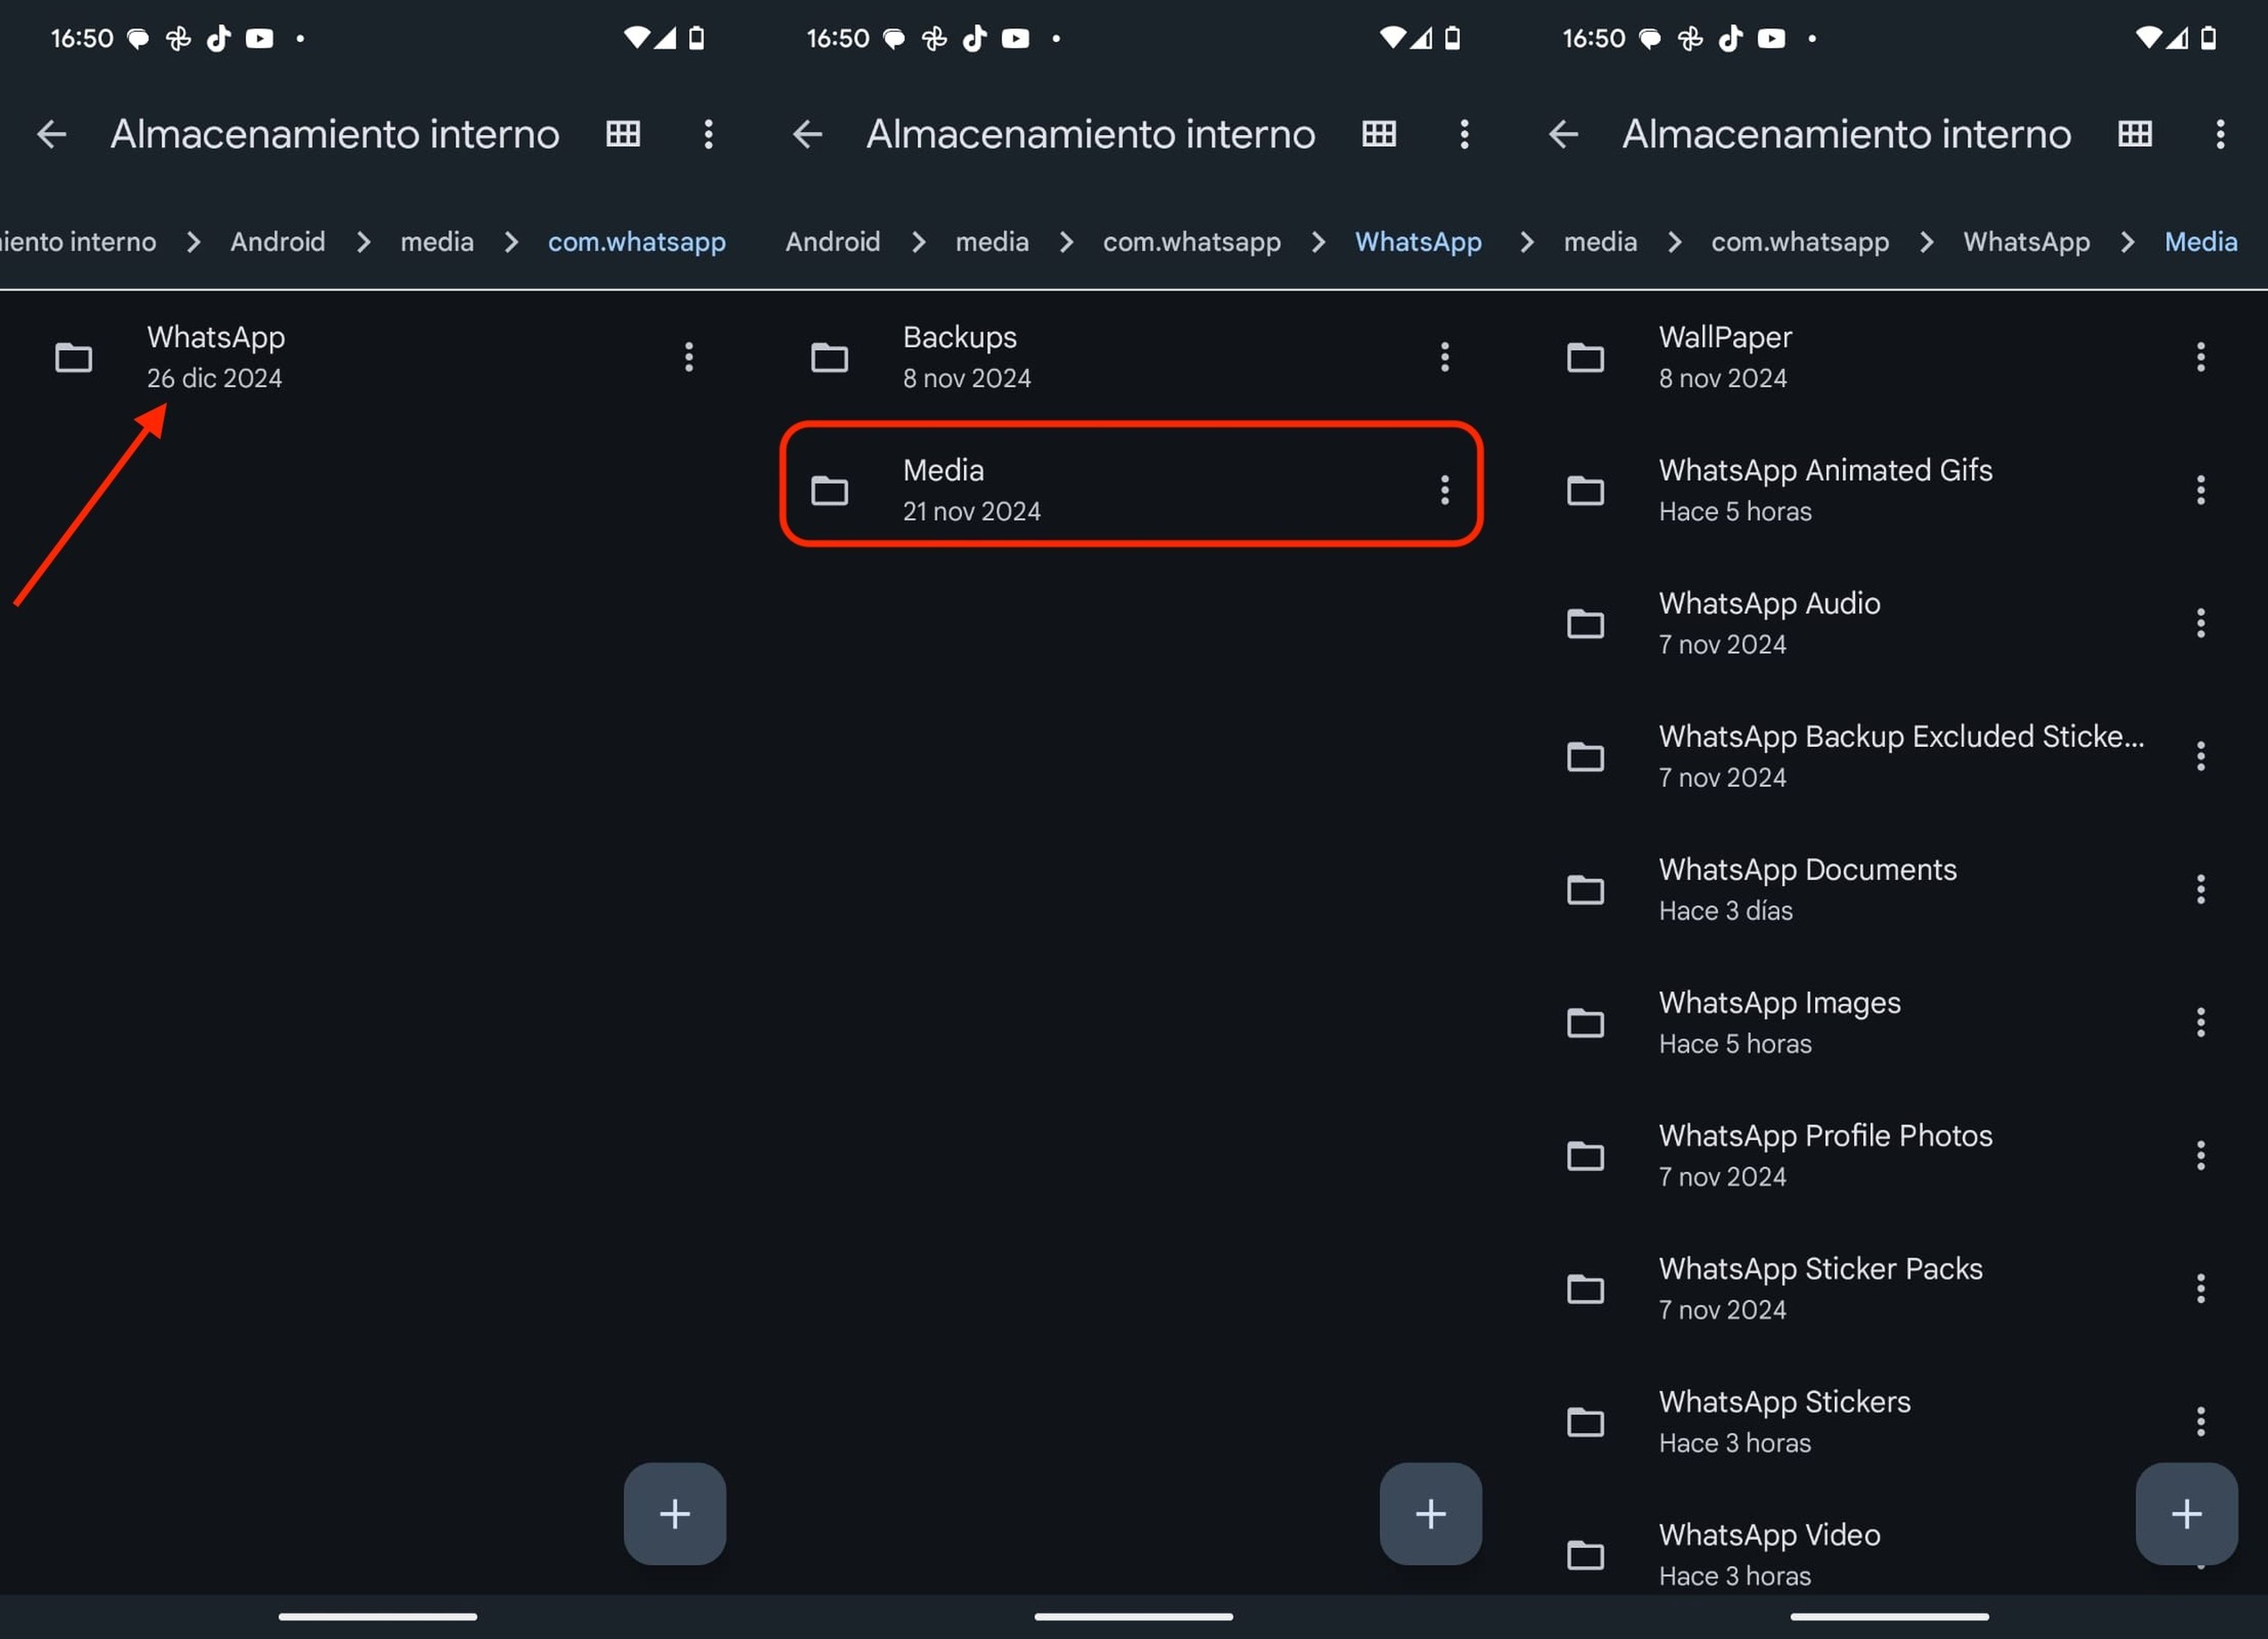The height and width of the screenshot is (1639, 2268).
Task: Open the overflow menu in the leftmost top bar
Action: tap(709, 134)
